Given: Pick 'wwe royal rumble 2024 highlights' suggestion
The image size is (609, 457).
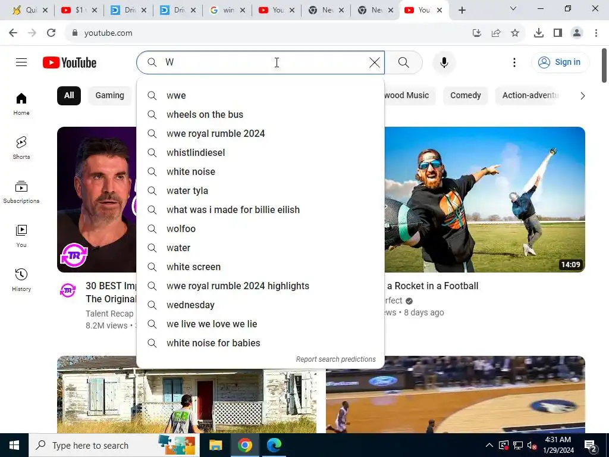Looking at the screenshot, I should click(260, 286).
